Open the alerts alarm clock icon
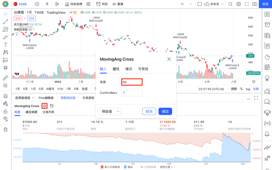This screenshot has width=272, height=170. (267, 25)
